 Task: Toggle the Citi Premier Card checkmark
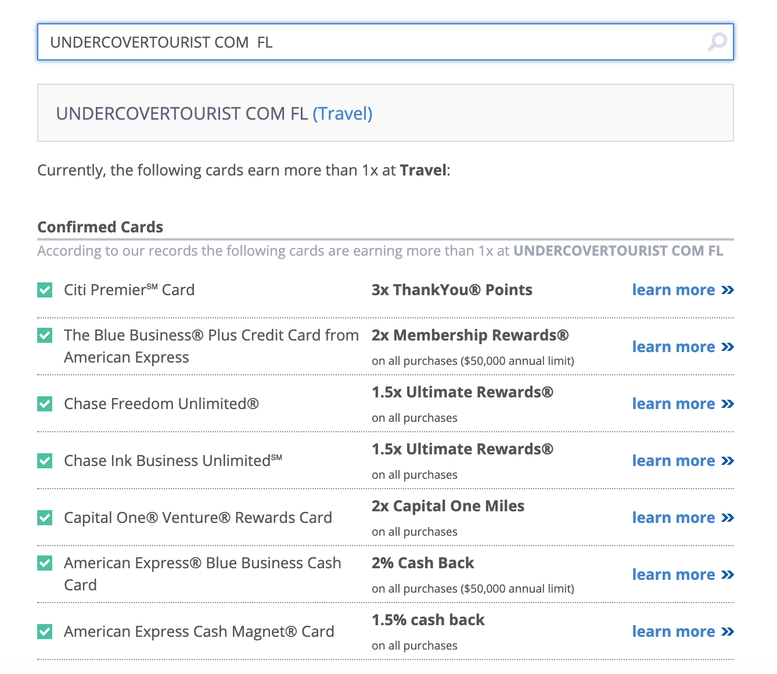coord(45,290)
